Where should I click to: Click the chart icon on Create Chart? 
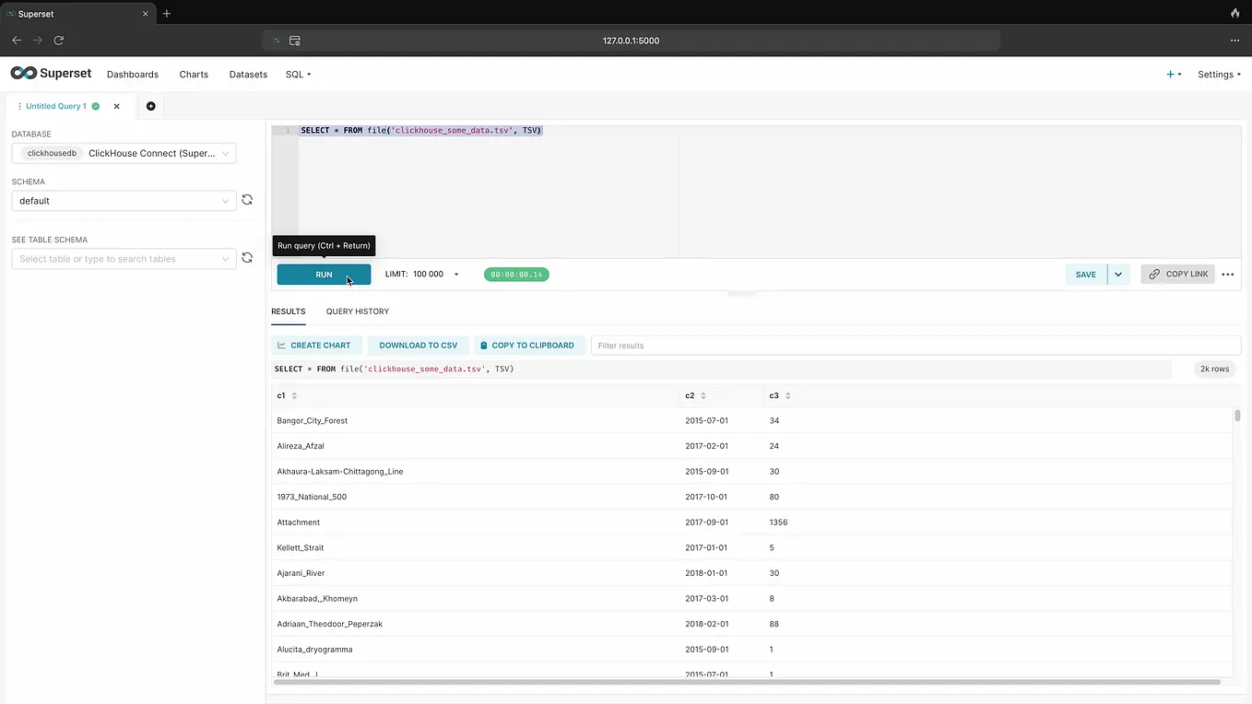[281, 345]
